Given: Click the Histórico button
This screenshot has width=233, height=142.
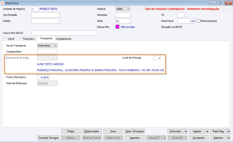Looking at the screenshot, I should pyautogui.click(x=218, y=138).
